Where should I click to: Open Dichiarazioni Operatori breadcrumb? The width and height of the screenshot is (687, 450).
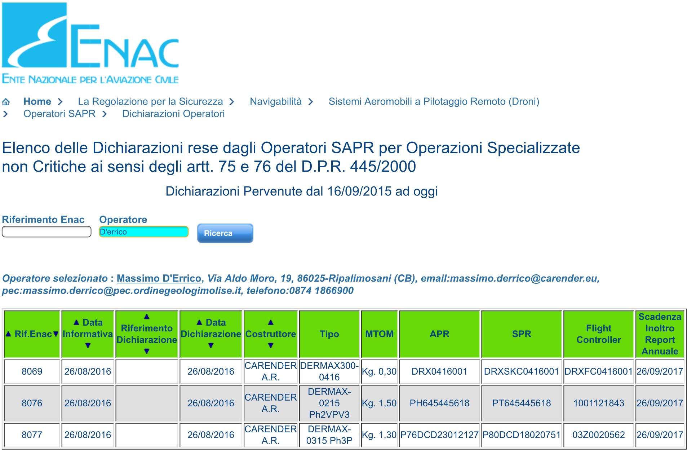(173, 114)
